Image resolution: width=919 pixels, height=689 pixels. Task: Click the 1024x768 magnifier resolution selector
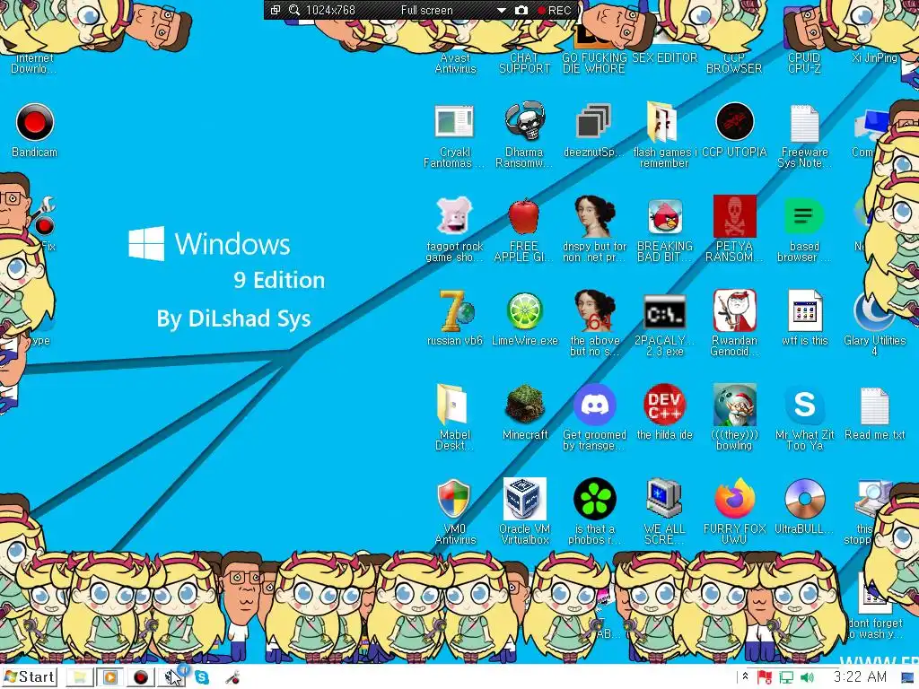point(322,10)
